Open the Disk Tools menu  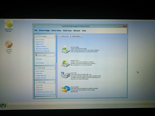pos(67,30)
